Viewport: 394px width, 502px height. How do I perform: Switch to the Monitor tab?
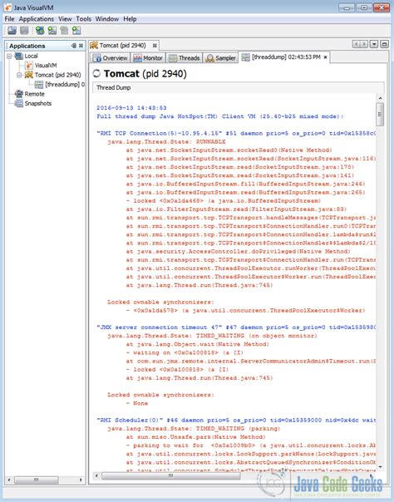point(148,58)
